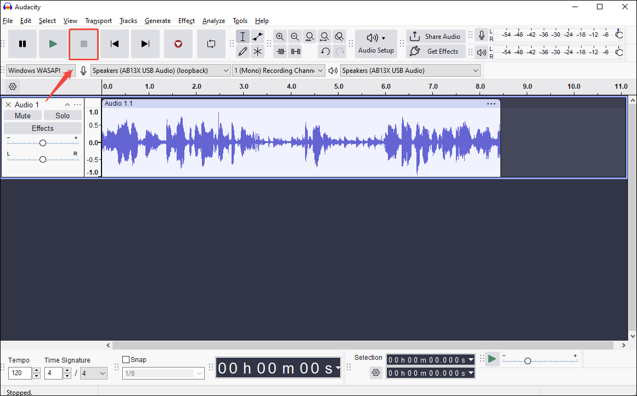
Task: Close the Audio 1 track
Action: pos(8,105)
